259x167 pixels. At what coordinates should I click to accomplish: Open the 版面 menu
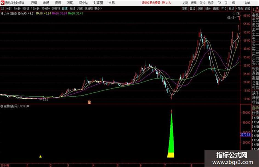click(x=194, y=3)
